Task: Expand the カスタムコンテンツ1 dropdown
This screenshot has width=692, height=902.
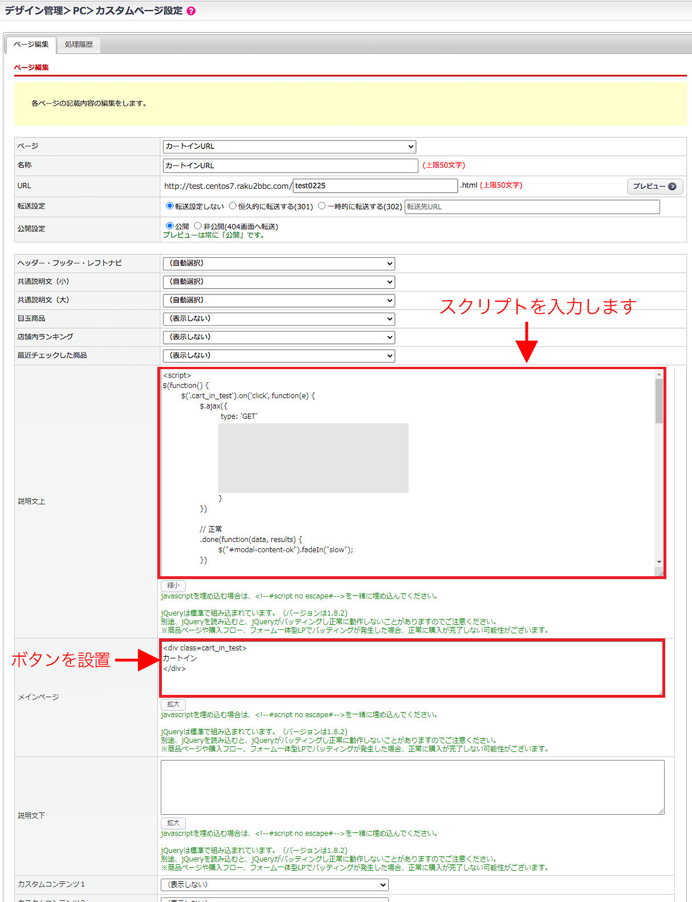Action: click(x=275, y=885)
